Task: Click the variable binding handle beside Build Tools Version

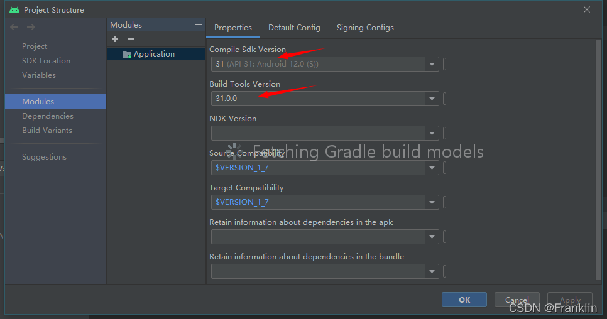Action: (444, 99)
